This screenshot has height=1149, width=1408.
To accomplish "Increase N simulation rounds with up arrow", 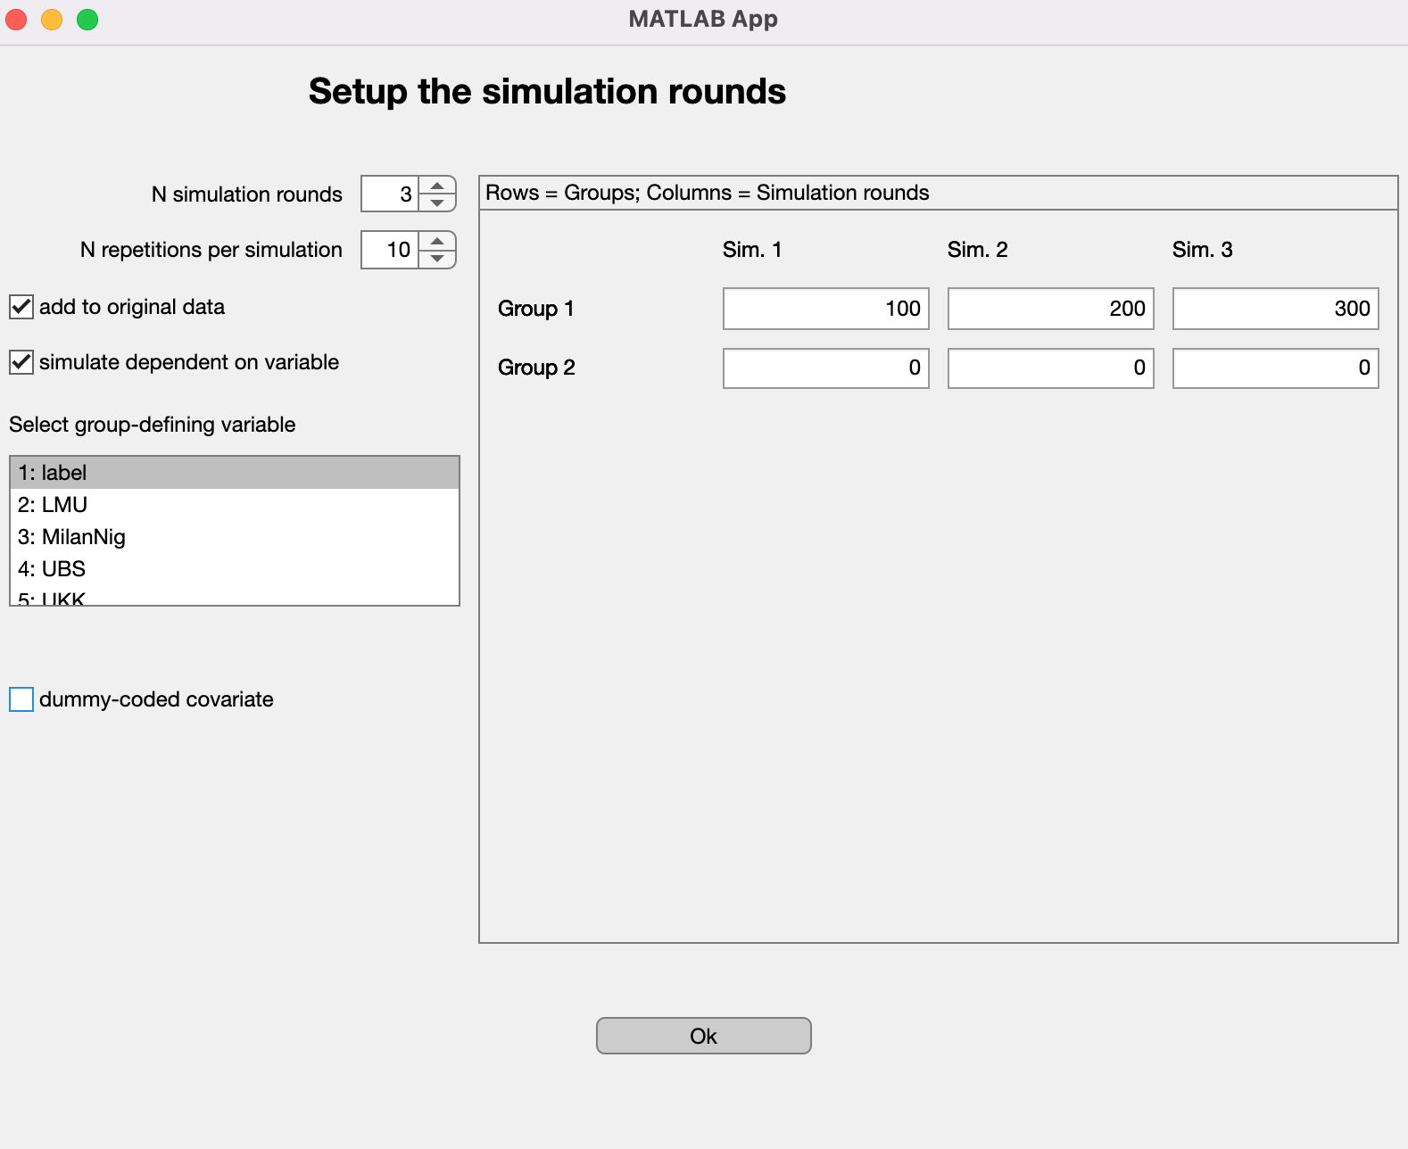I will tap(437, 186).
